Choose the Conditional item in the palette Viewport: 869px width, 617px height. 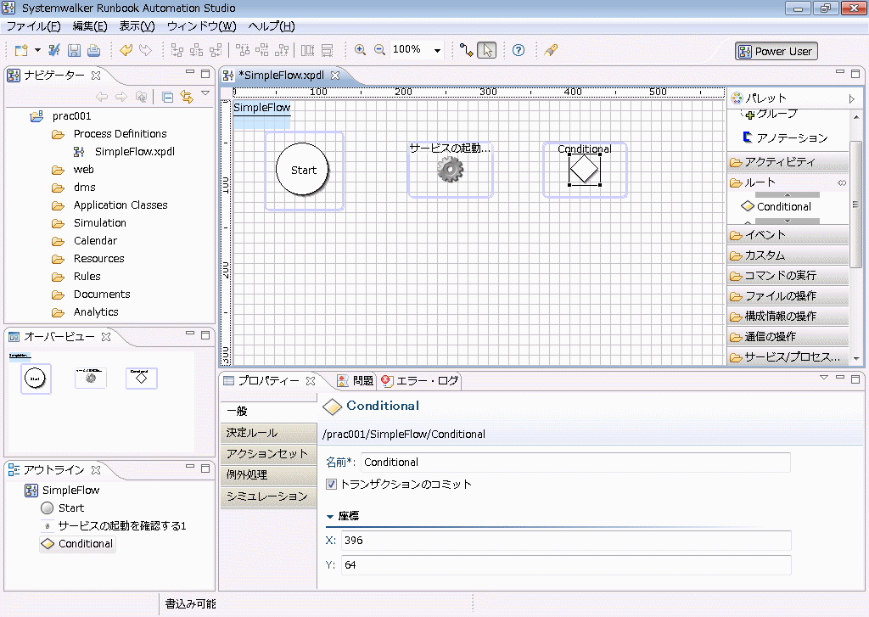(x=776, y=207)
